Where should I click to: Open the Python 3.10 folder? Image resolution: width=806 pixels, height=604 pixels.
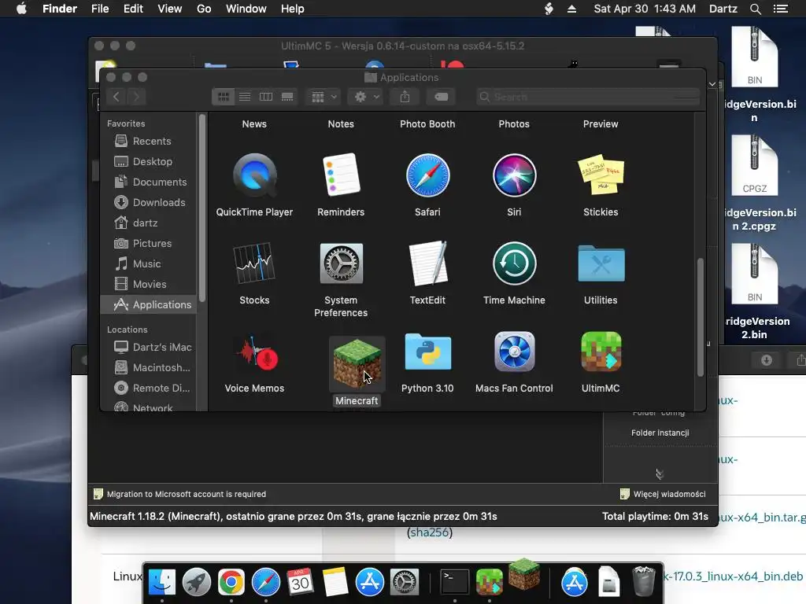(427, 352)
